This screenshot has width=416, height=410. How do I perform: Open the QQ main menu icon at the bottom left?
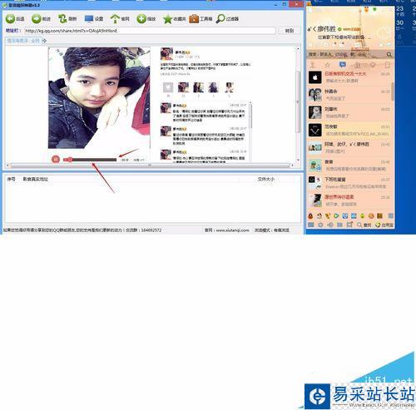pyautogui.click(x=311, y=225)
